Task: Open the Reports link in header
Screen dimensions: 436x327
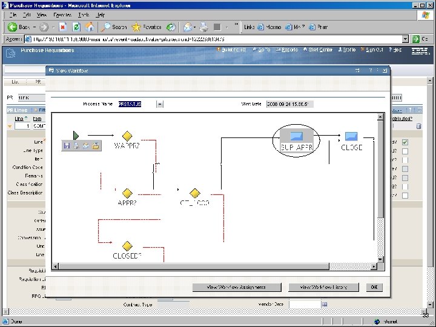Action: (286, 50)
